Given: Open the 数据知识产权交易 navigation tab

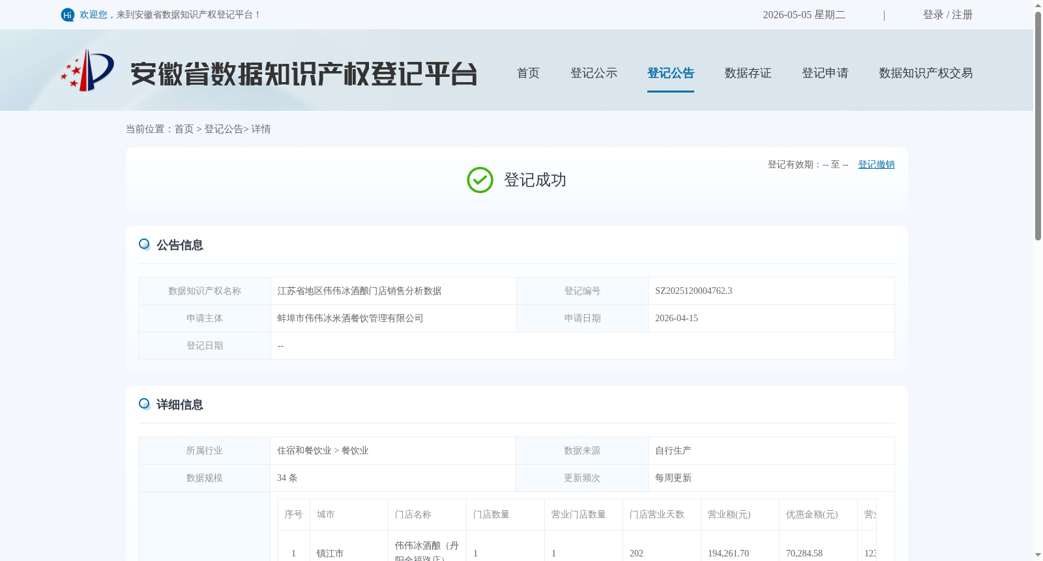Looking at the screenshot, I should [x=926, y=73].
